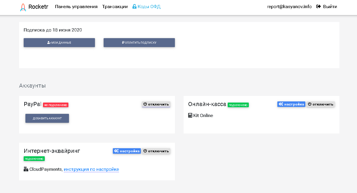Image resolution: width=357 pixels, height=193 pixels.
Task: Open настройка for Интернет-эквайринг
Action: point(127,151)
